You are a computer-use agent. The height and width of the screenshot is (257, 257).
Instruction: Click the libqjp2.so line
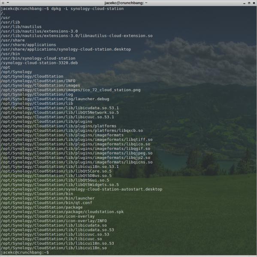pyautogui.click(x=76, y=158)
